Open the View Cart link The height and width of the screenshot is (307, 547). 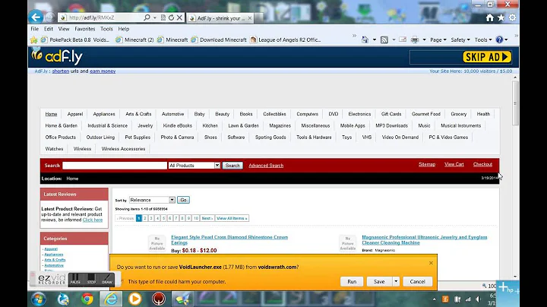coord(454,164)
